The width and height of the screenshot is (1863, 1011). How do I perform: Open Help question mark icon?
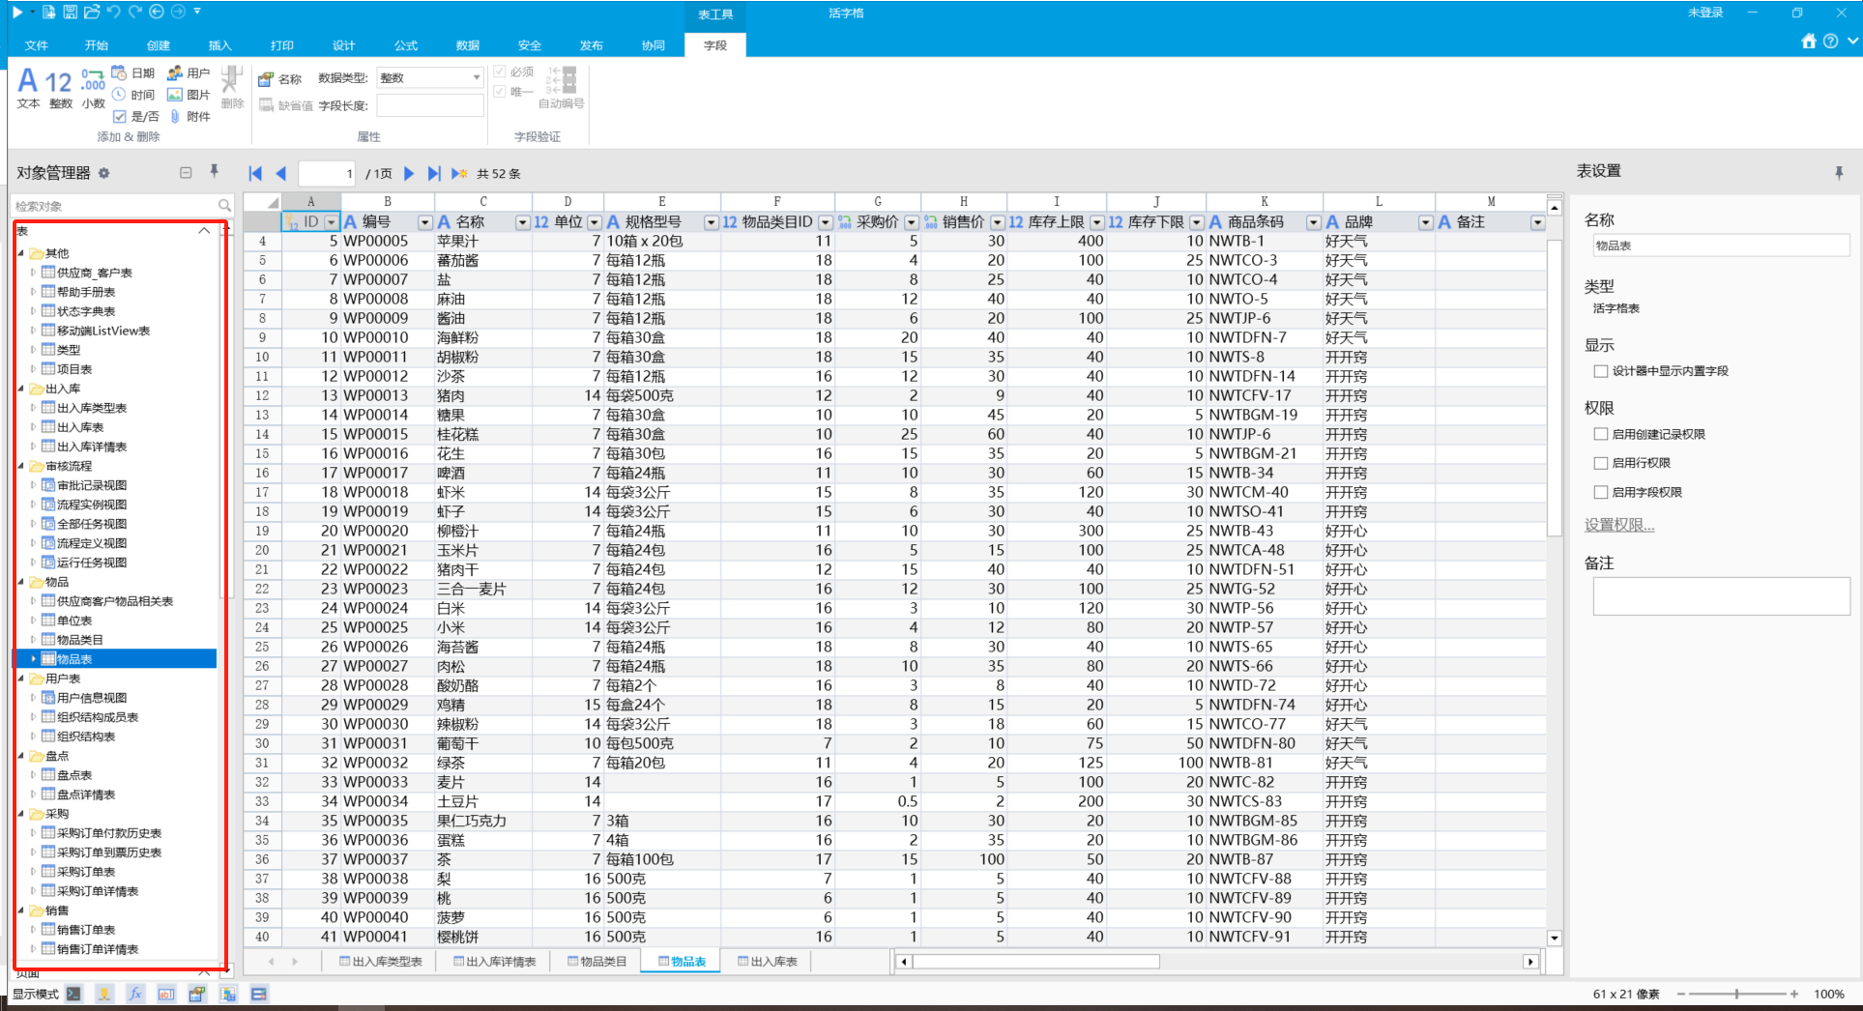click(x=1830, y=42)
